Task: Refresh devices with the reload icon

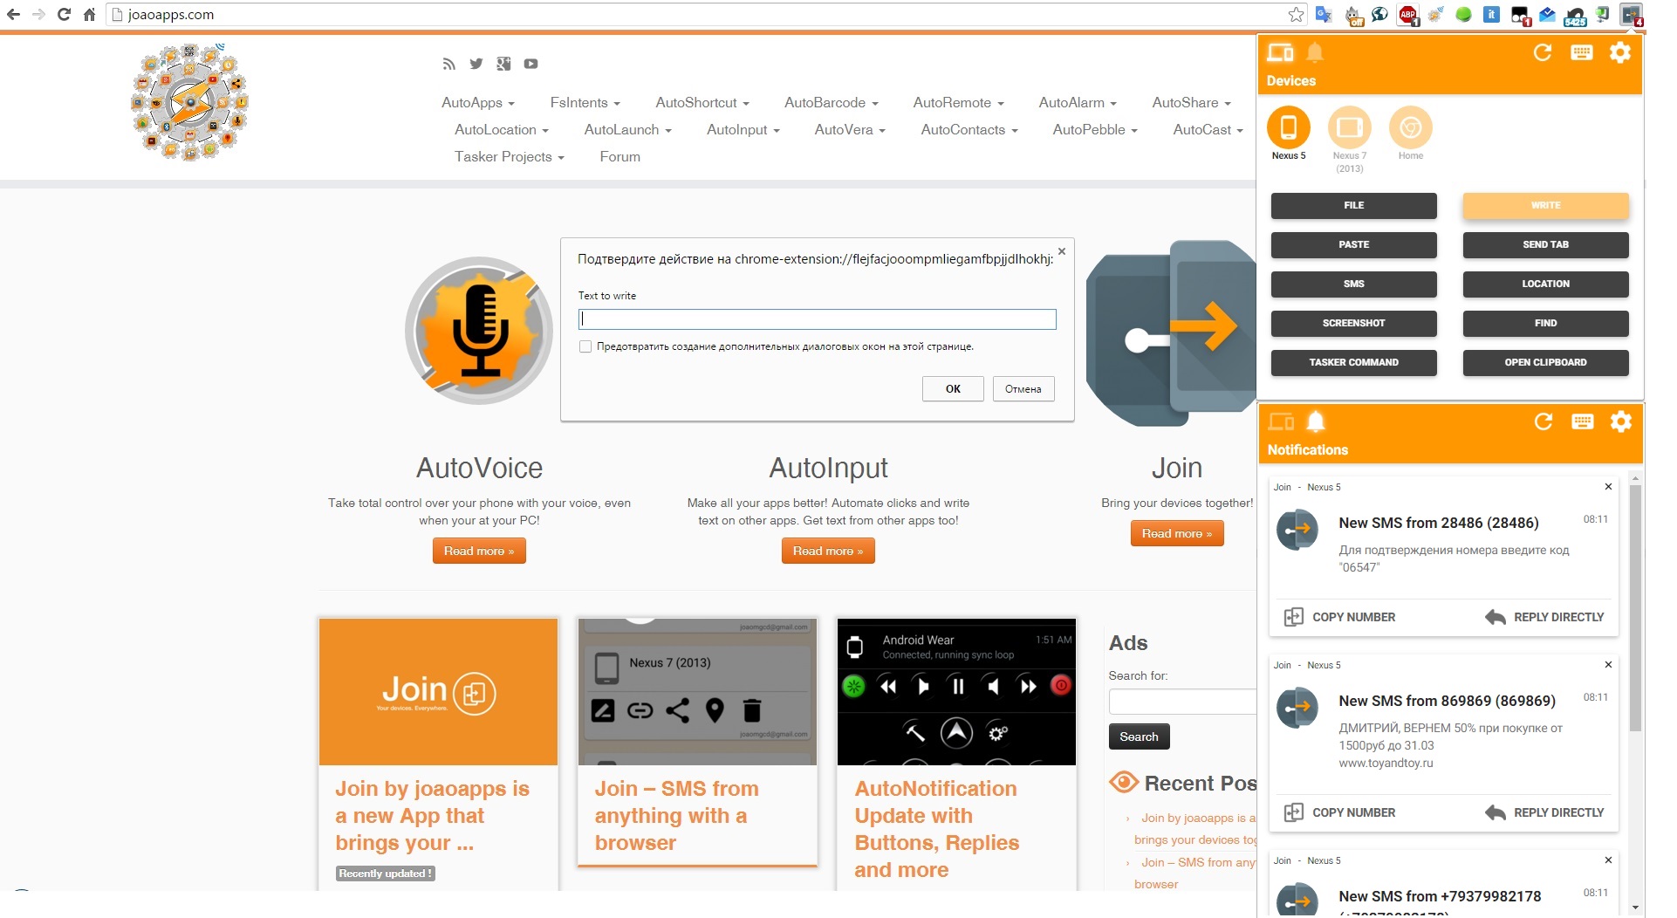Action: click(x=1543, y=52)
